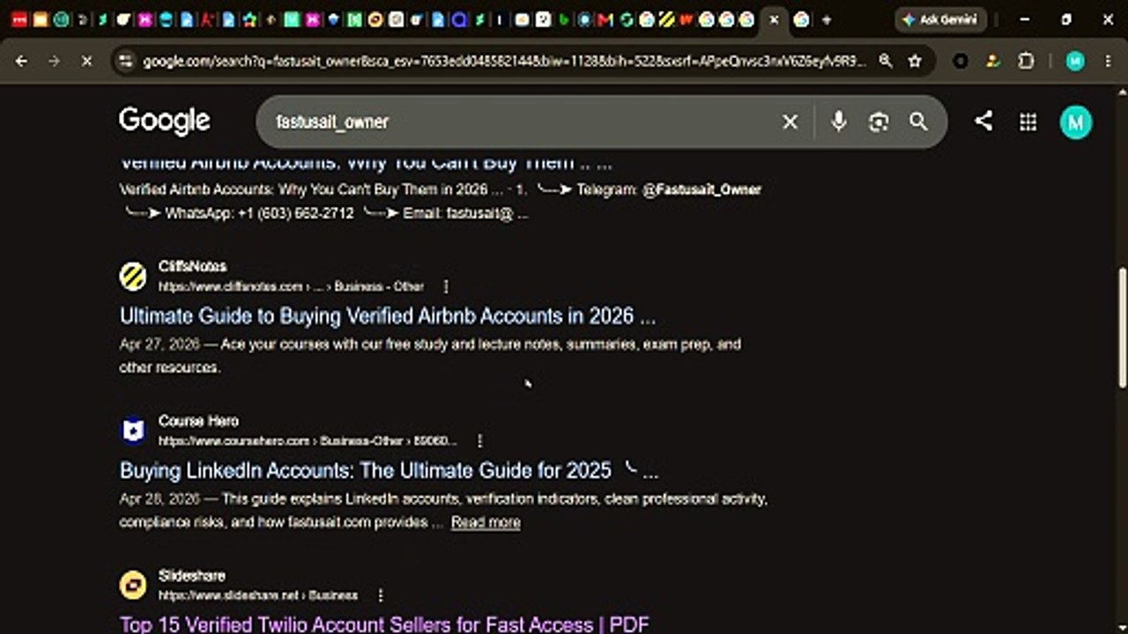The height and width of the screenshot is (634, 1128).
Task: Close the current active tab
Action: 774,19
